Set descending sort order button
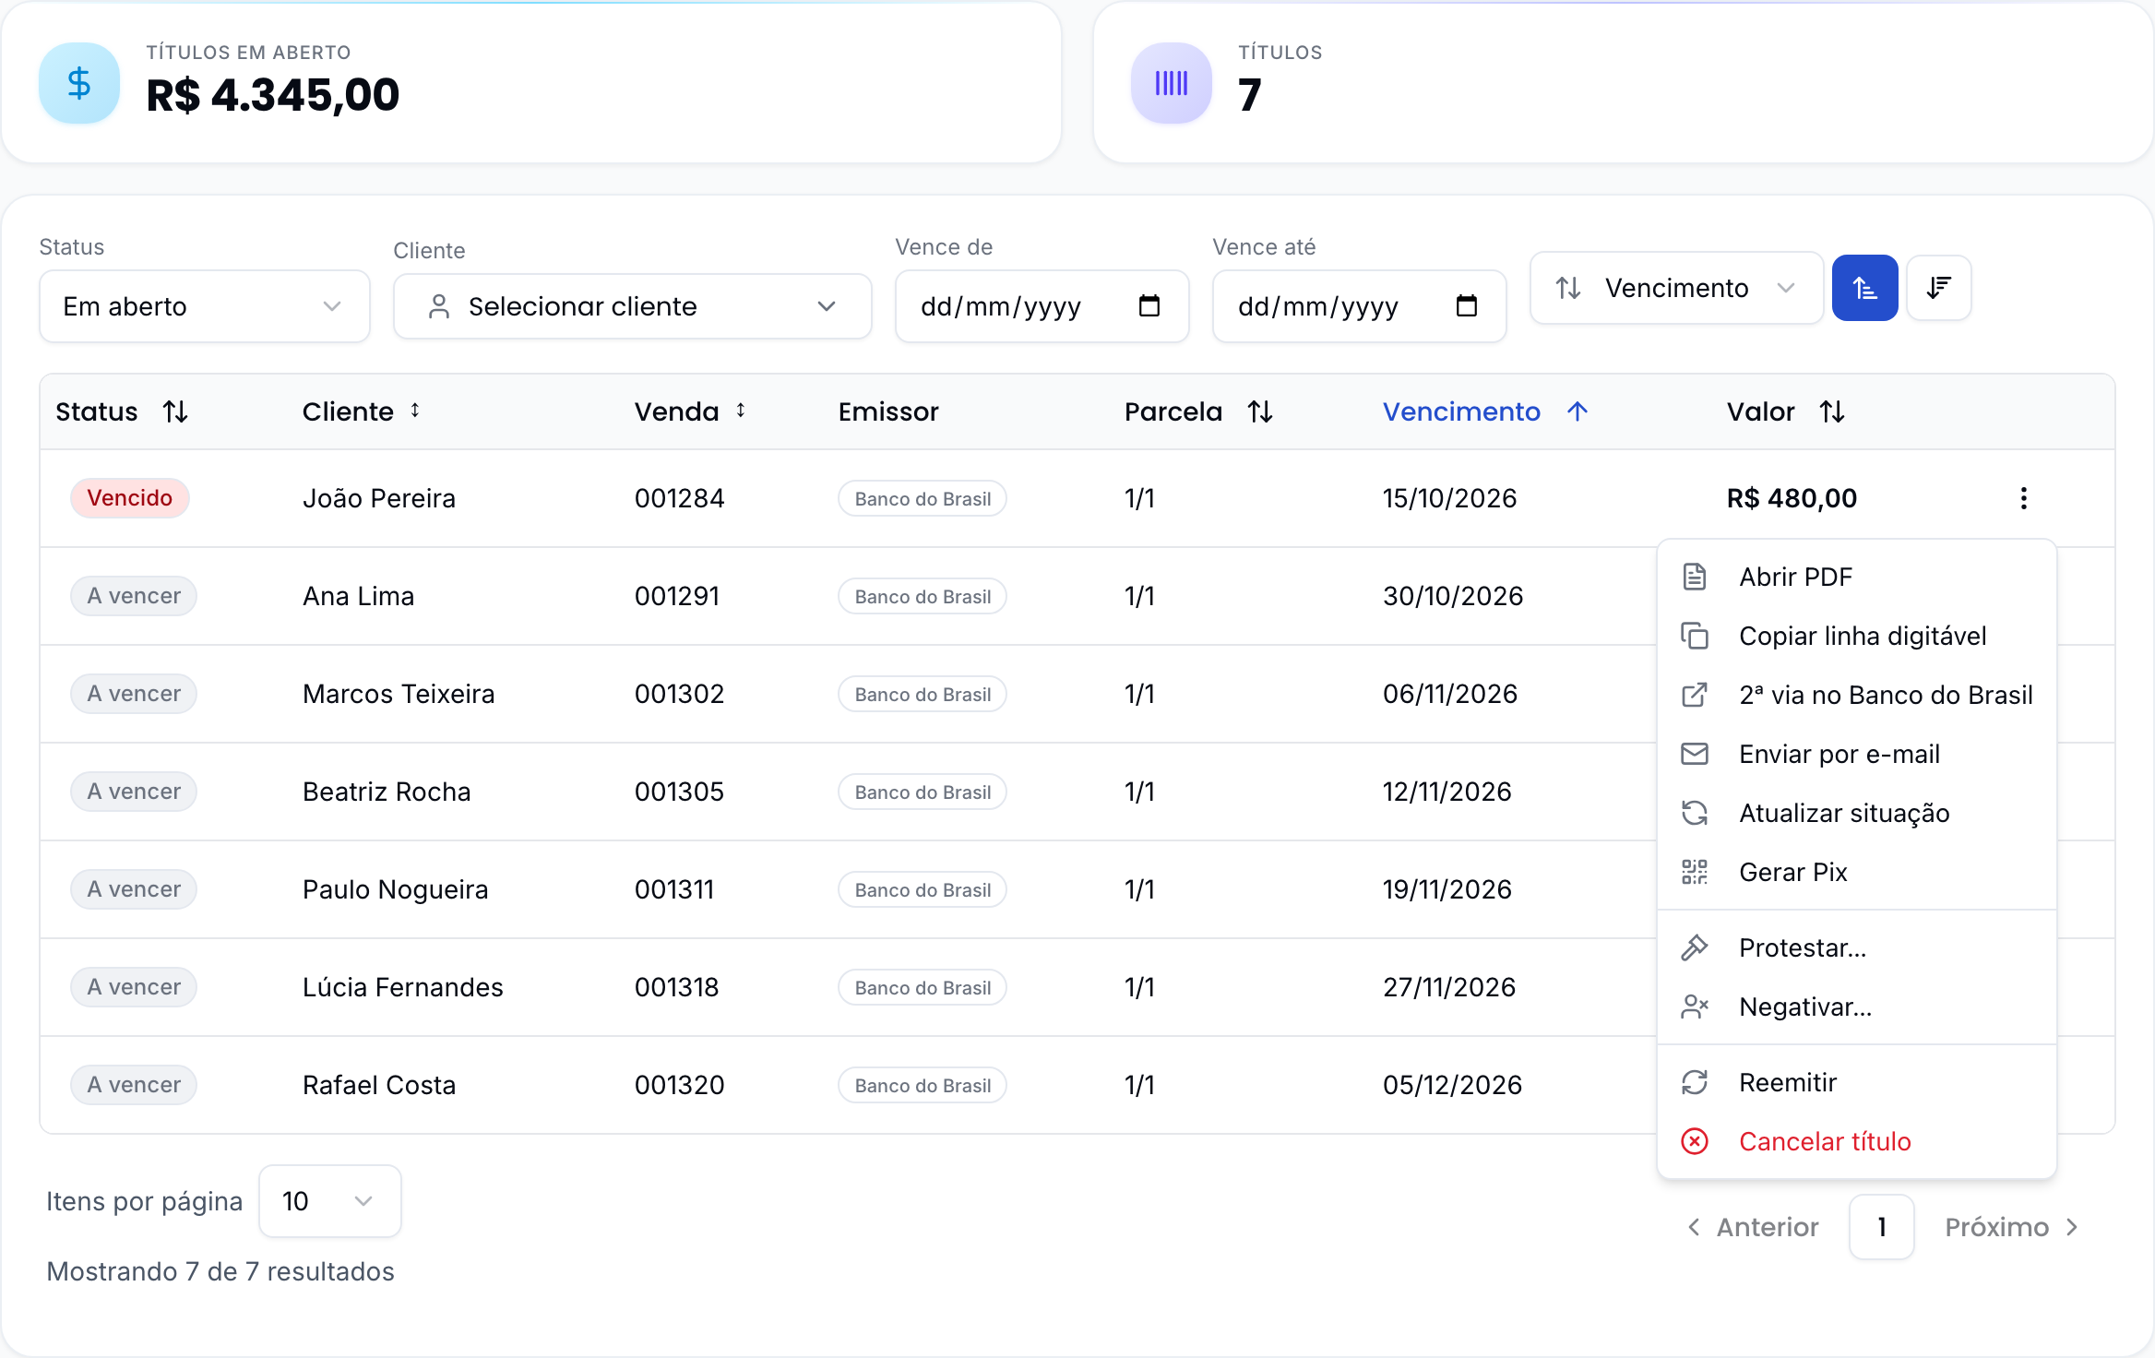Image resolution: width=2155 pixels, height=1358 pixels. [x=1939, y=288]
